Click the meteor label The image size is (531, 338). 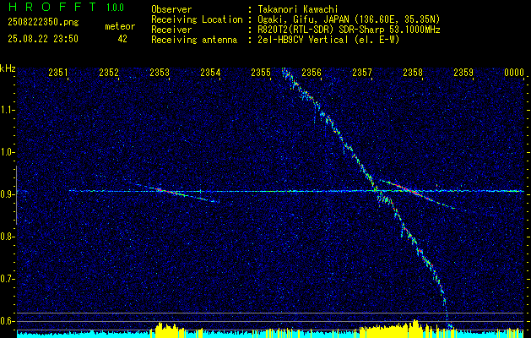pyautogui.click(x=120, y=26)
